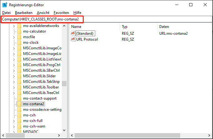213x139 pixels.
Task: Select the ms-clock key
Action: [x=31, y=43]
